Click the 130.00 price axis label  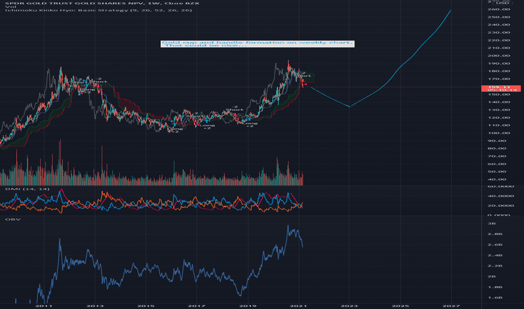click(499, 110)
